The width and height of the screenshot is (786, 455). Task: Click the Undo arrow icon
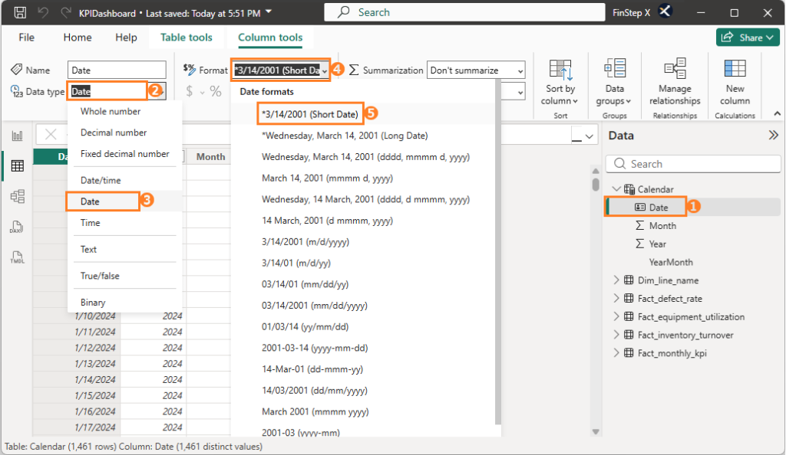tap(43, 12)
